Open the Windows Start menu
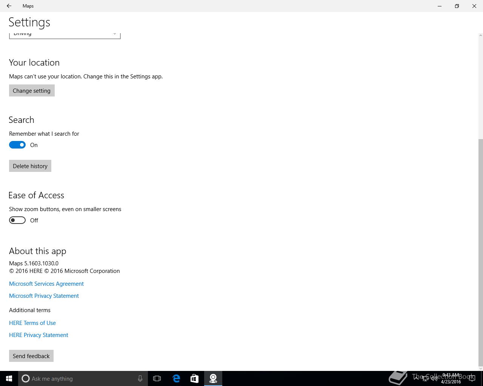 pyautogui.click(x=9, y=378)
